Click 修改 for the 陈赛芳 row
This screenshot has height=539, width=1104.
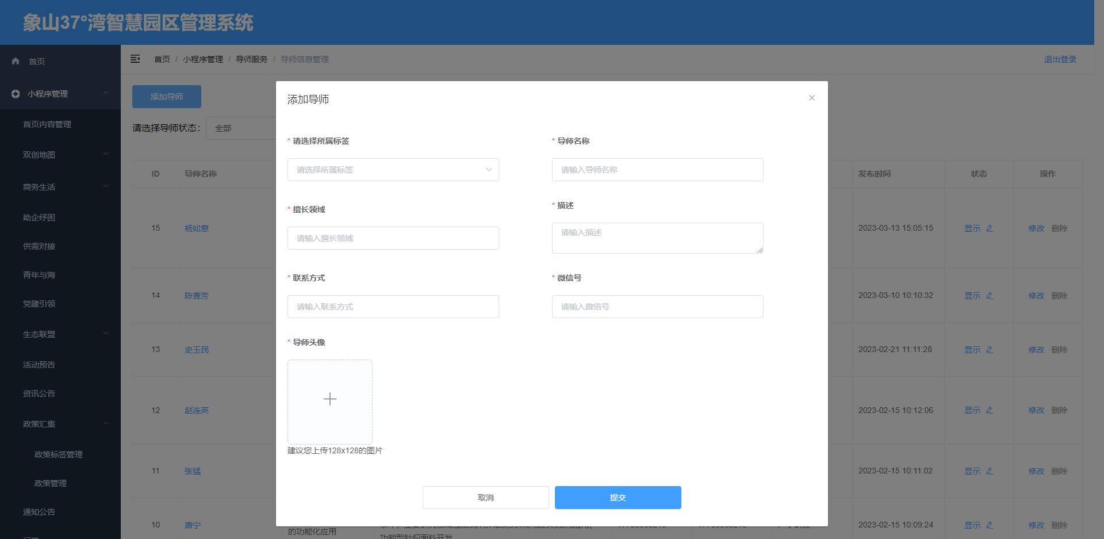(x=1036, y=296)
